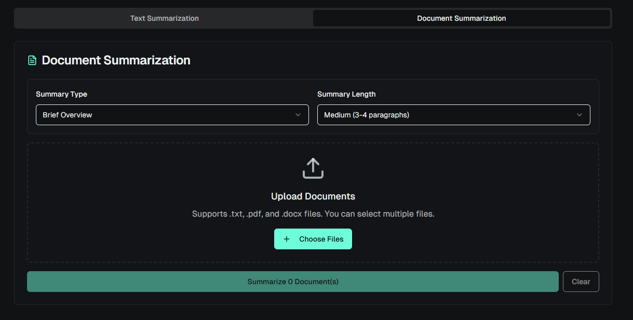
Task: Open the Summary Type dropdown
Action: (x=172, y=115)
